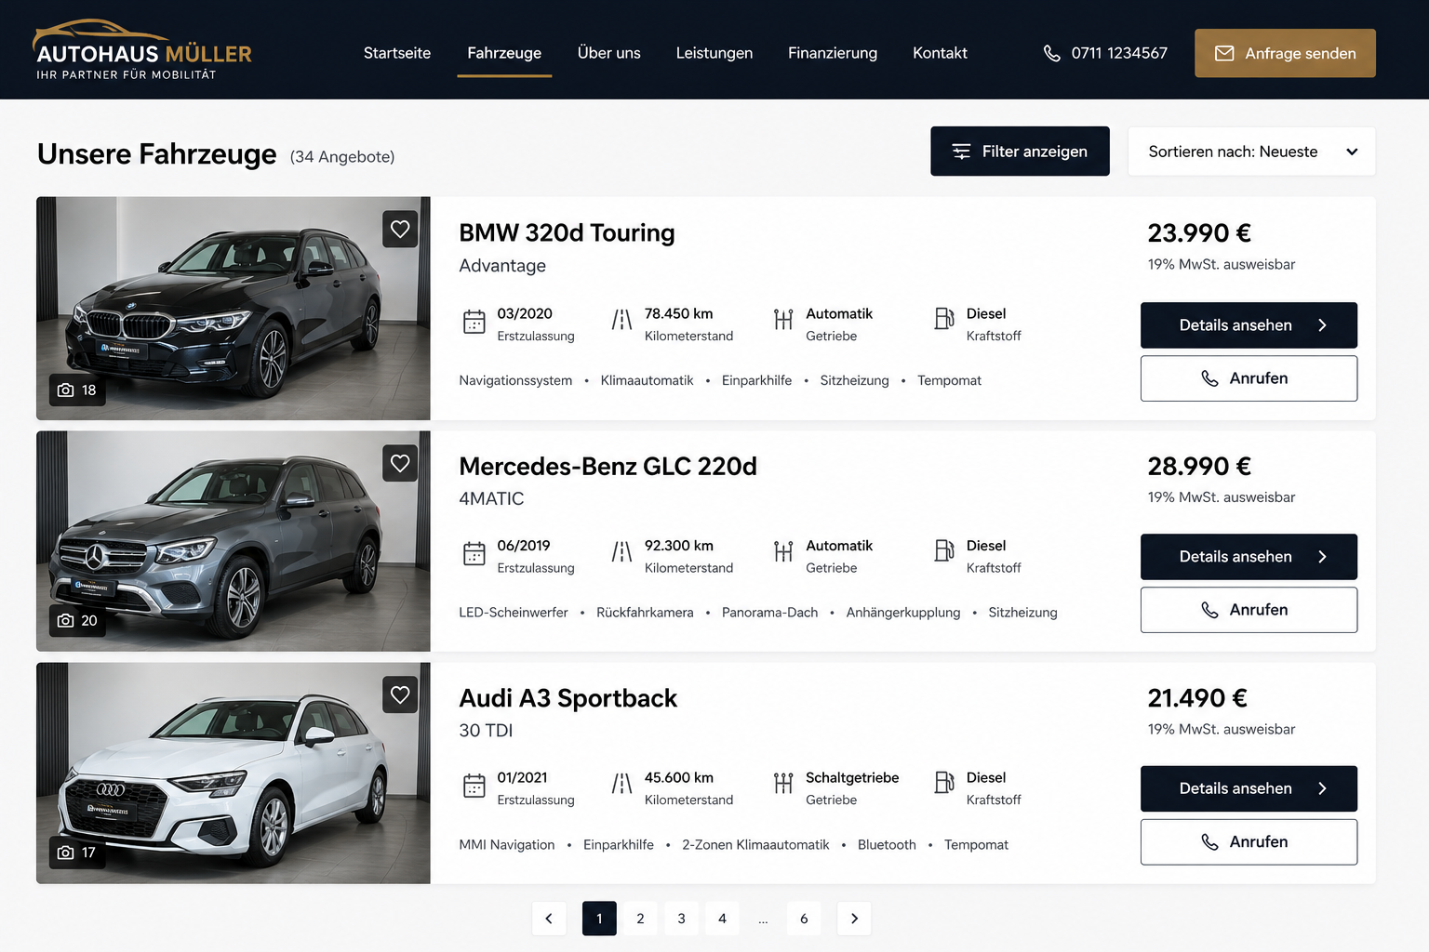Favorite the Mercedes-Benz GLC 220d with the heart
1429x952 pixels.
tap(400, 463)
